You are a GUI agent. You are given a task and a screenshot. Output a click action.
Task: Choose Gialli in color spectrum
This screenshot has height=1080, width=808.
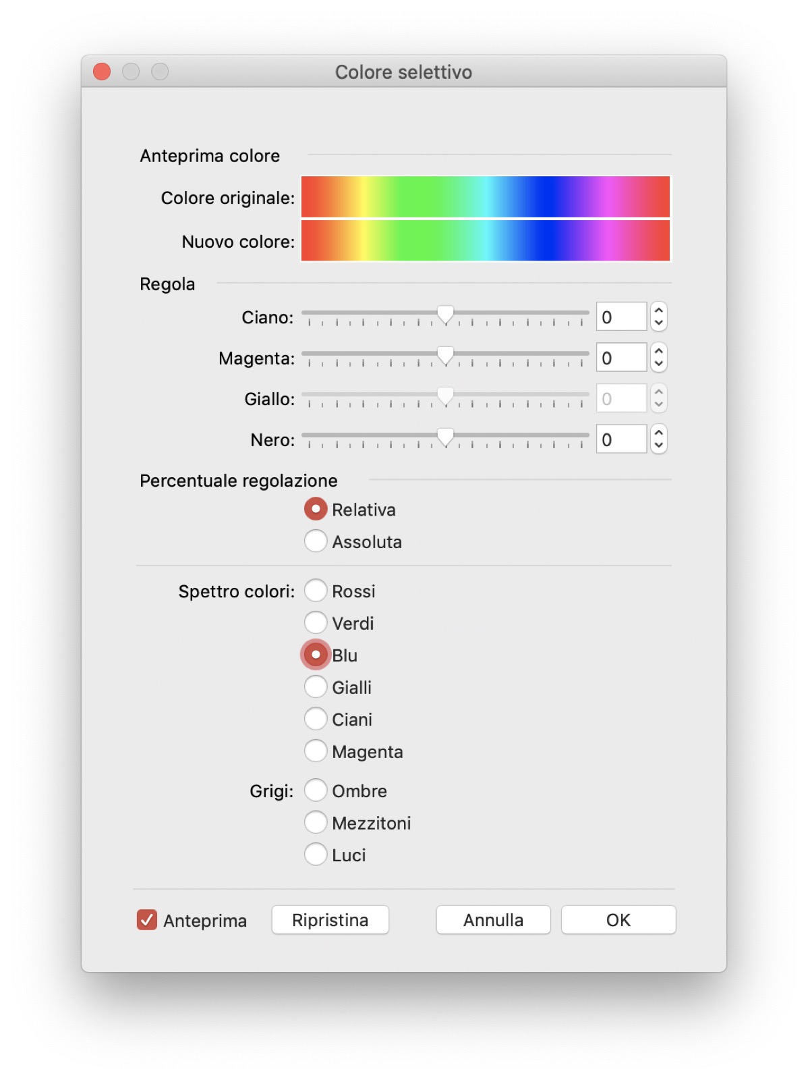[316, 687]
